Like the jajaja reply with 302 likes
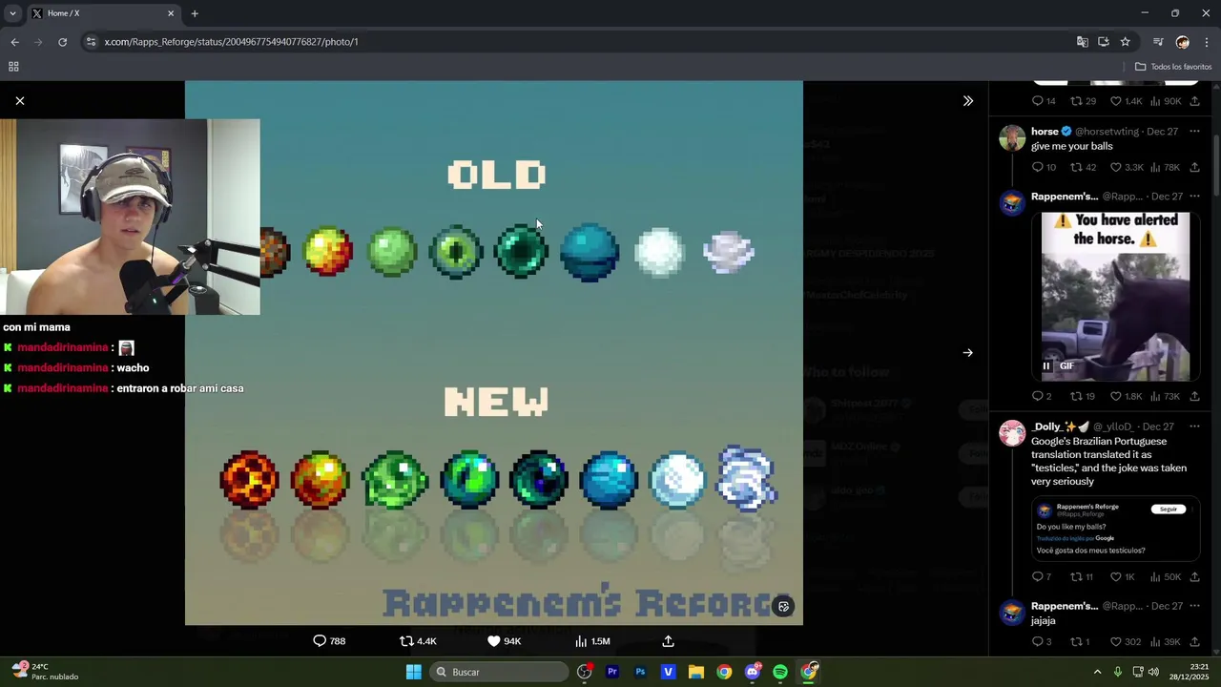The height and width of the screenshot is (687, 1221). [x=1126, y=642]
